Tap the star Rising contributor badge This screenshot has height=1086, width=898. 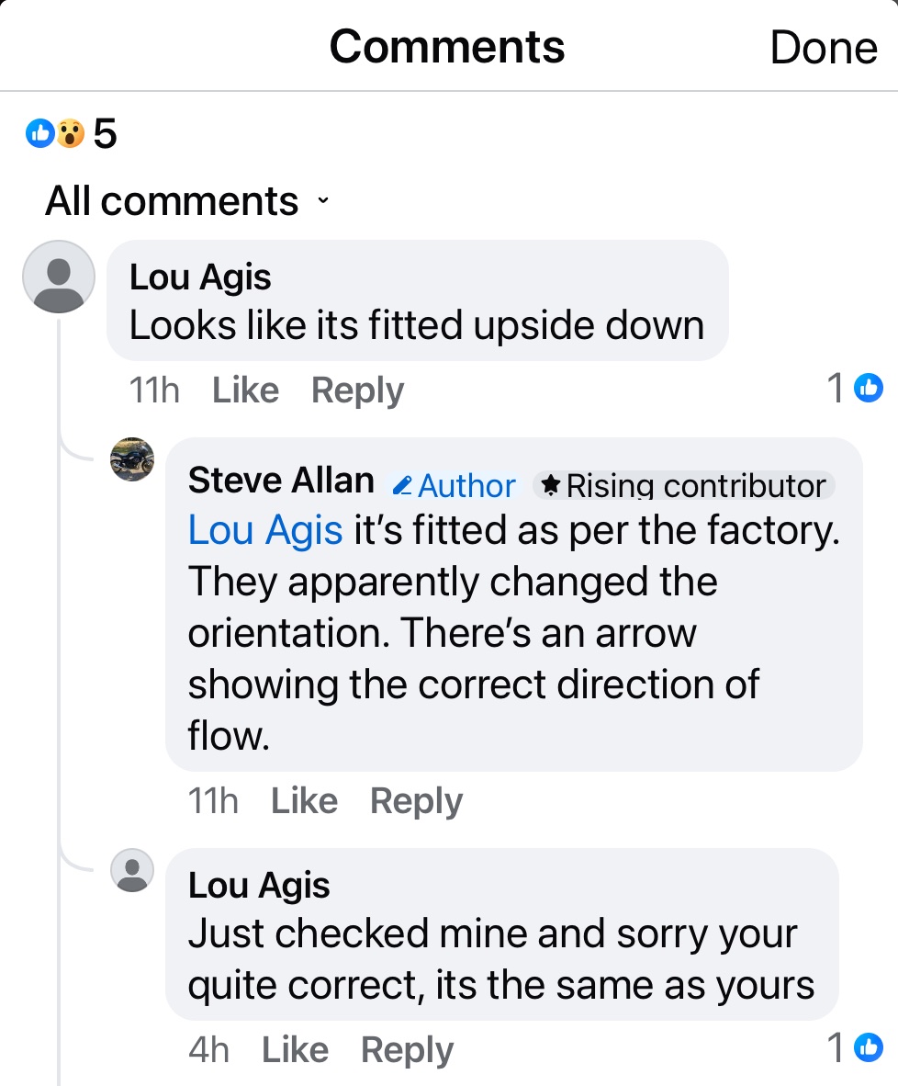coord(685,485)
